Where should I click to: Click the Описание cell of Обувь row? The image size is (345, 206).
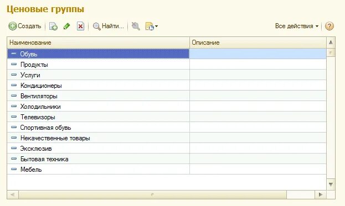coord(258,54)
